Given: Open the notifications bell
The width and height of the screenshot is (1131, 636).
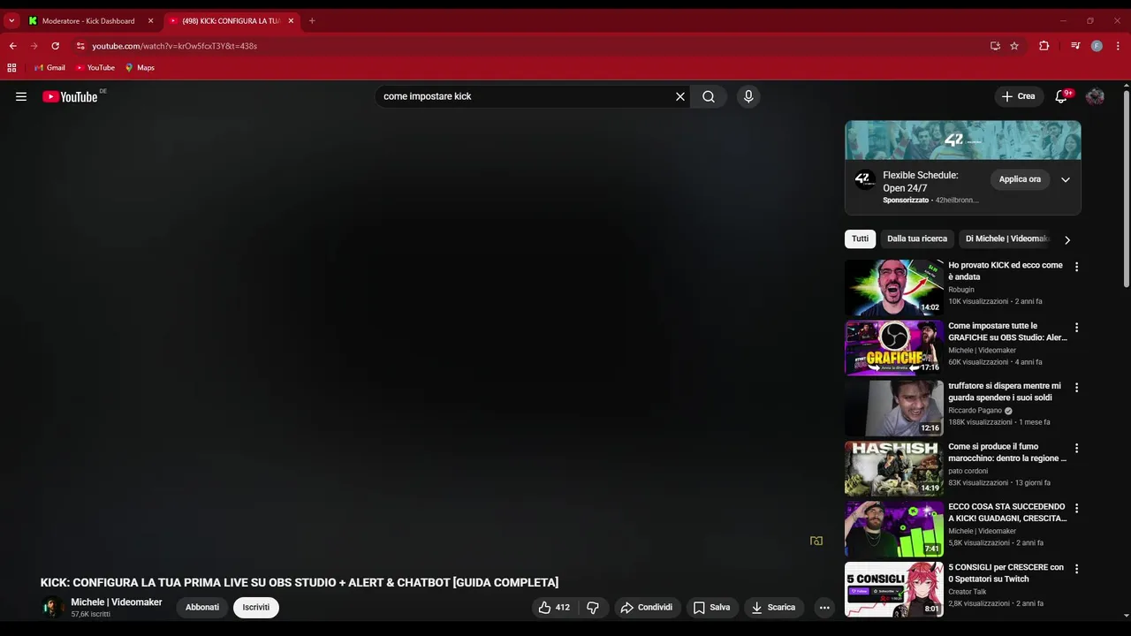Looking at the screenshot, I should pos(1061,96).
